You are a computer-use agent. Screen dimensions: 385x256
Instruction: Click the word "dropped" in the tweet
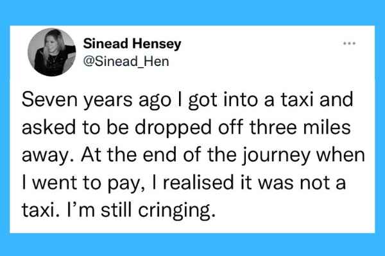pos(173,129)
